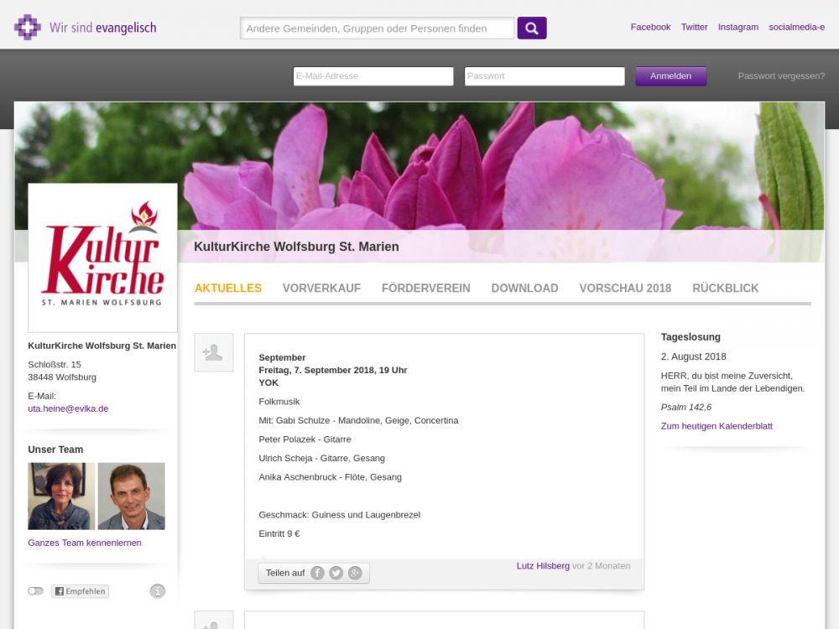Click the Passwort vergessen link
The width and height of the screenshot is (839, 629).
coord(781,76)
